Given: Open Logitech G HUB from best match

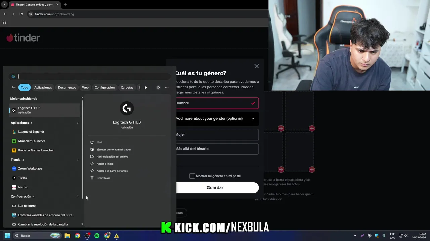Looking at the screenshot, I should 44,110.
